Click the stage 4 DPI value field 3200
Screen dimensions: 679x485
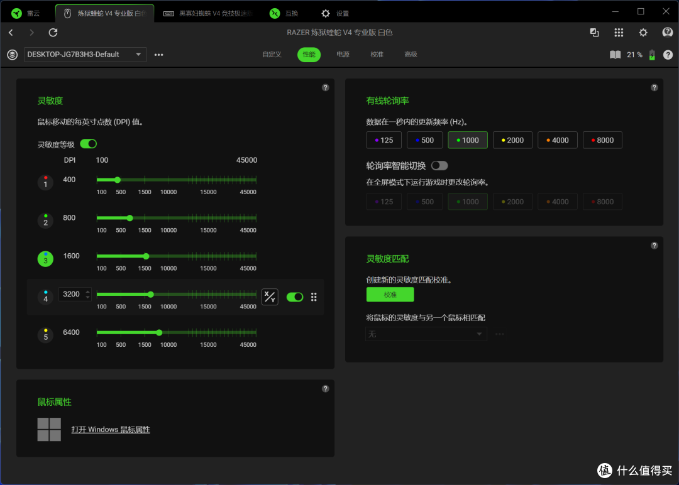pyautogui.click(x=75, y=294)
